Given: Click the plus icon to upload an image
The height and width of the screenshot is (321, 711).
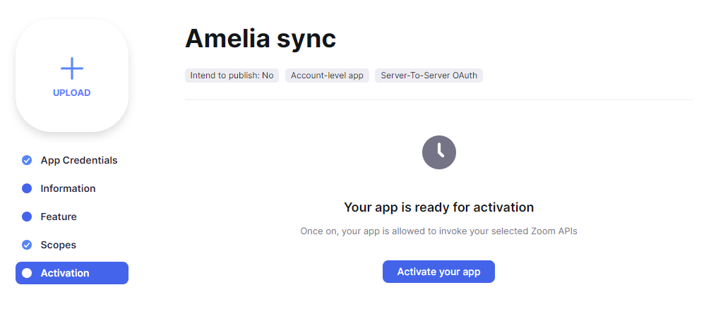Looking at the screenshot, I should (72, 68).
